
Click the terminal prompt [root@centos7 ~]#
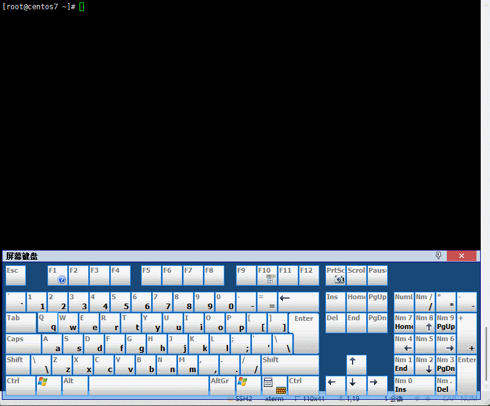pos(39,7)
